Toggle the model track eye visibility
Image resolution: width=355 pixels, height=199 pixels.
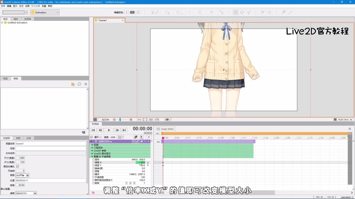pos(142,141)
